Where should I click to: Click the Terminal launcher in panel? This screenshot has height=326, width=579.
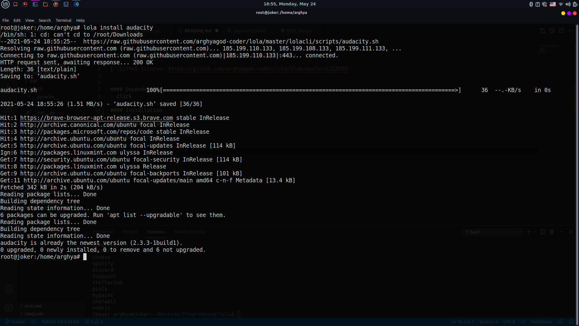35,4
